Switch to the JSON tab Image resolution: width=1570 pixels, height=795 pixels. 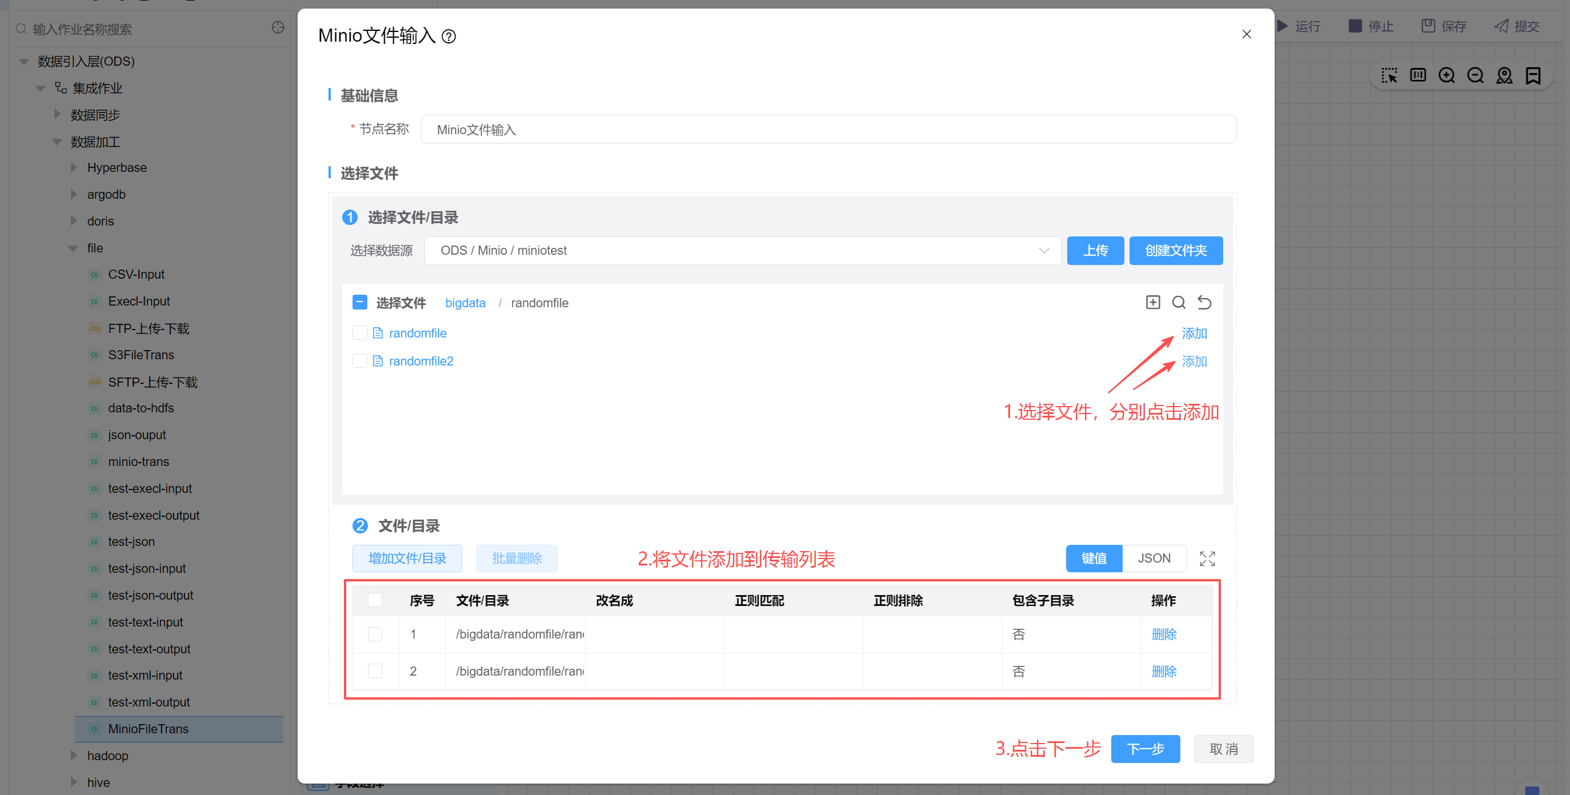(1154, 559)
